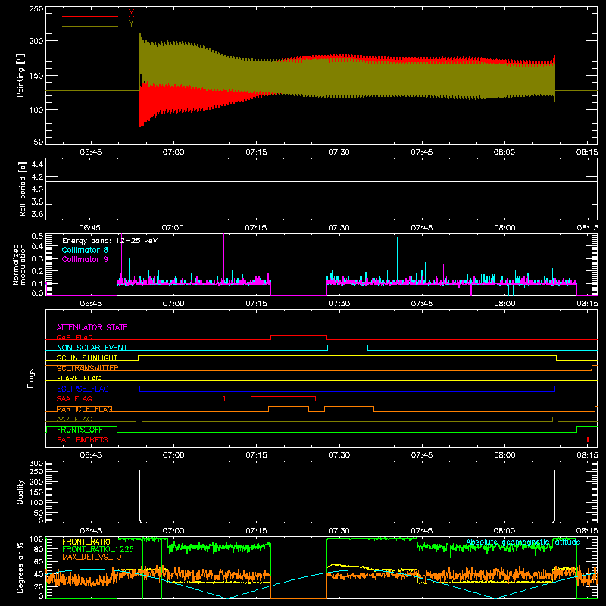Click the 0.5 tick on modulation axis
The height and width of the screenshot is (606, 606).
tap(37, 236)
